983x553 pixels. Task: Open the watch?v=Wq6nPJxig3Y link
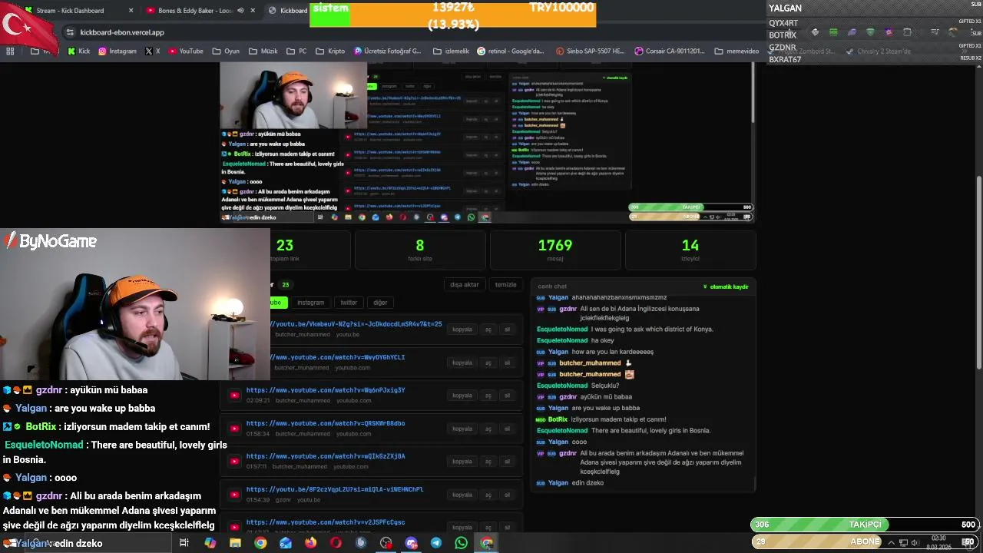click(x=326, y=390)
